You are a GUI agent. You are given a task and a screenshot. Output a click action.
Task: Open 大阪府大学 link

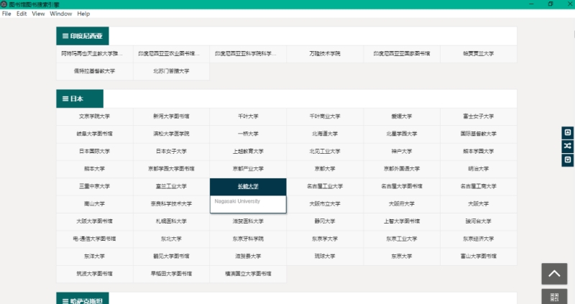coord(402,203)
